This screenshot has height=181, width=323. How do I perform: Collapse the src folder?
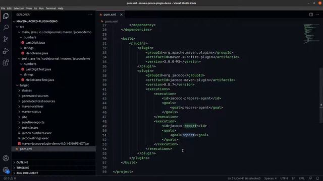pyautogui.click(x=22, y=27)
